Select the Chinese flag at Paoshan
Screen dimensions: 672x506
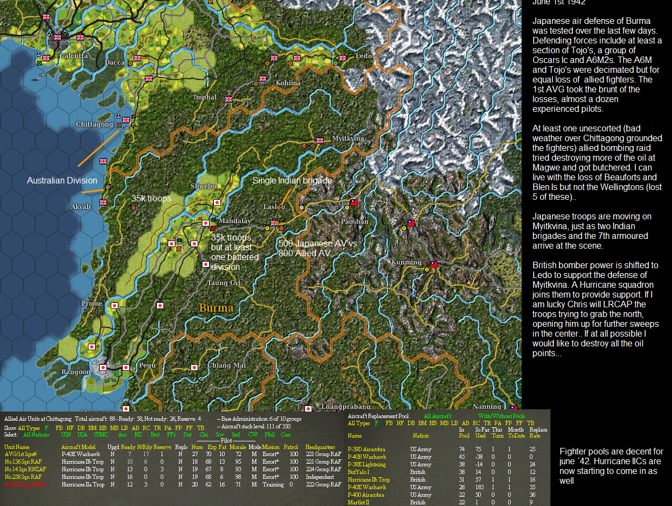pos(353,202)
